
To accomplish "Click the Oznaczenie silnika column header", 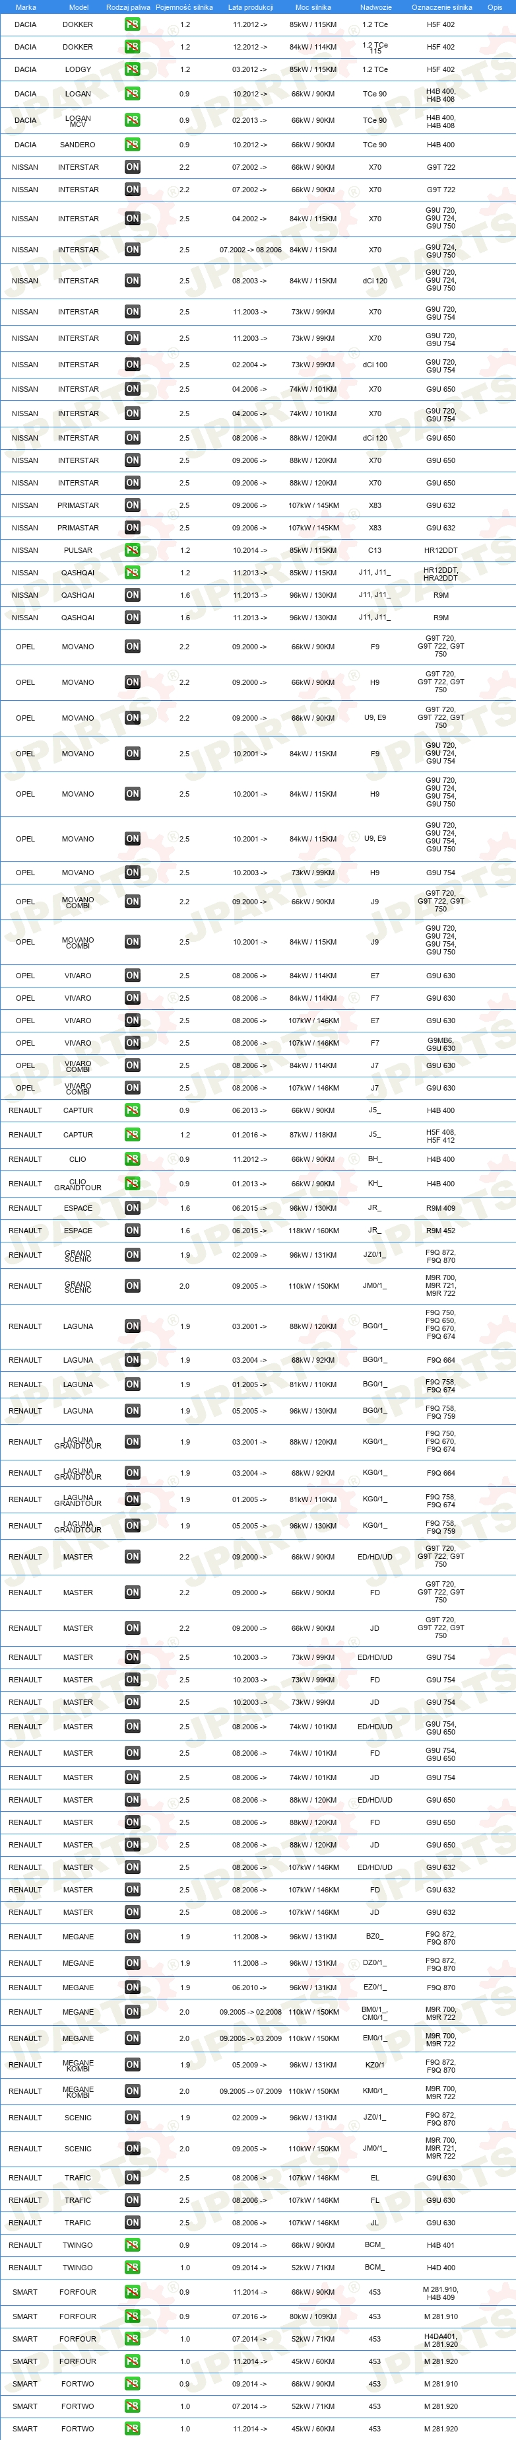I will [x=441, y=7].
